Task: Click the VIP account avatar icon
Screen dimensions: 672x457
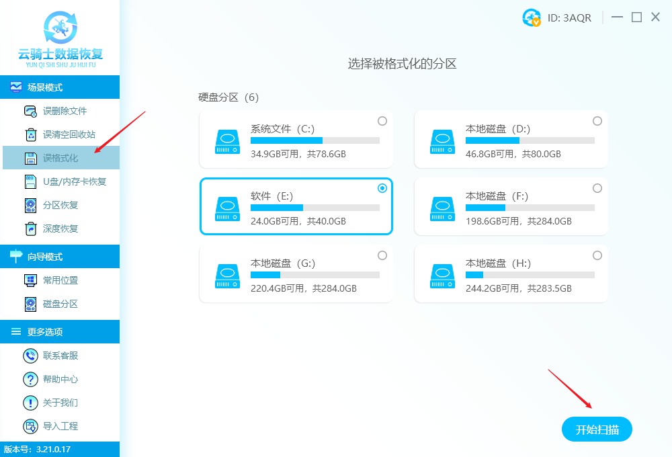Action: click(532, 17)
